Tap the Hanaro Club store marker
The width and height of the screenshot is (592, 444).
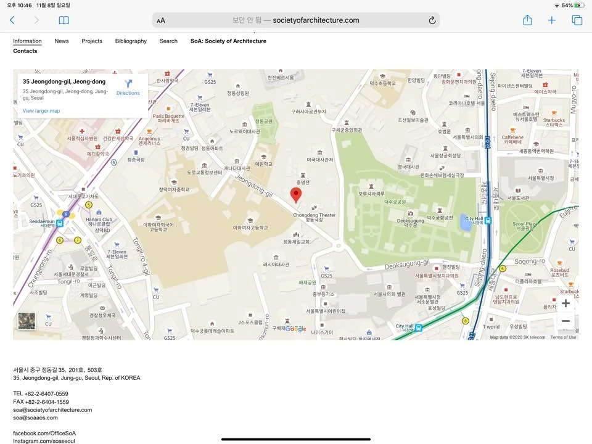pos(99,212)
